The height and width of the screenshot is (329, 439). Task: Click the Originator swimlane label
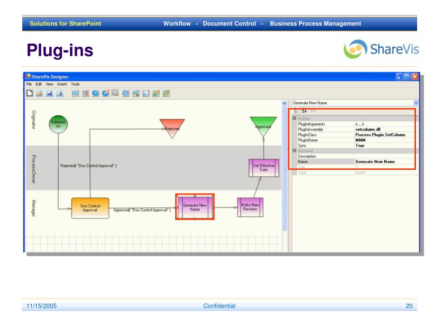point(33,120)
